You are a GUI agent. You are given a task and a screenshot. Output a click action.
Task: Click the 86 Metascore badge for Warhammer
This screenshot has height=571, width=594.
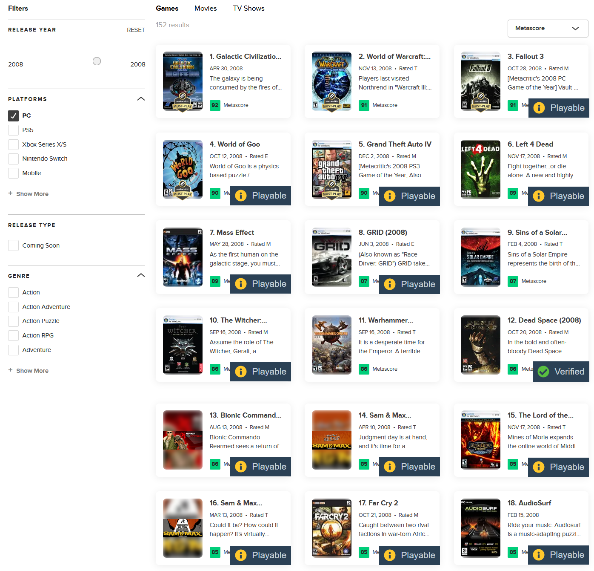pos(364,369)
